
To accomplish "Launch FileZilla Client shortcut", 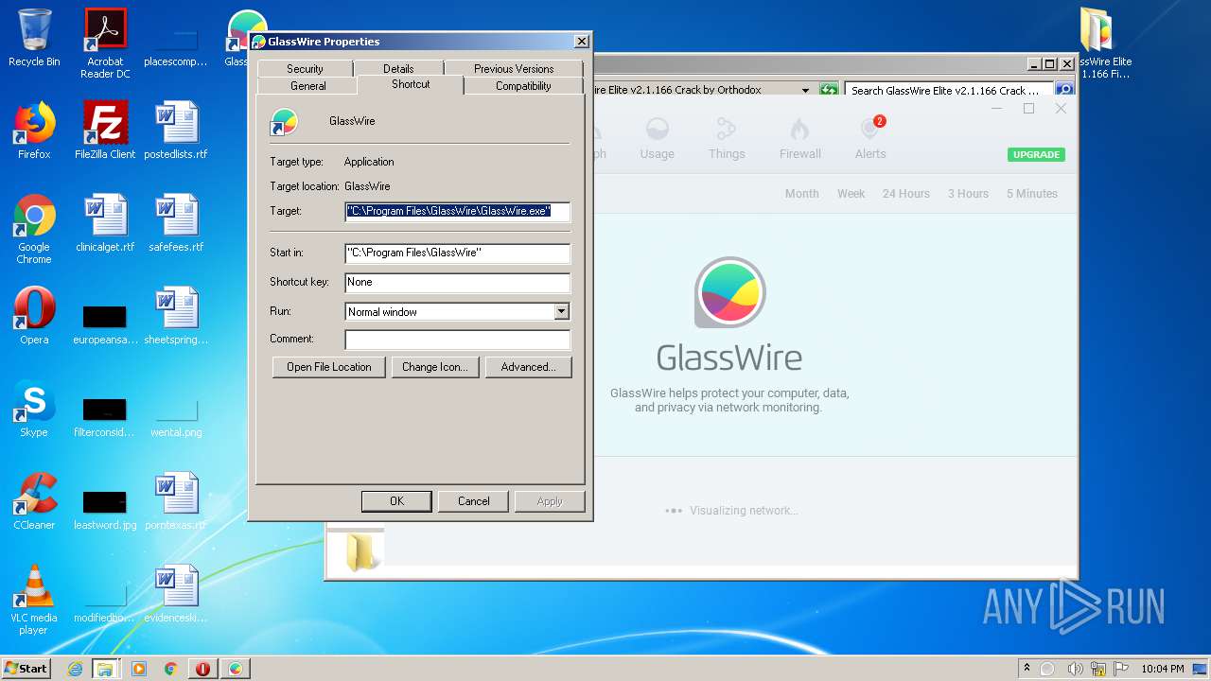I will pyautogui.click(x=105, y=131).
